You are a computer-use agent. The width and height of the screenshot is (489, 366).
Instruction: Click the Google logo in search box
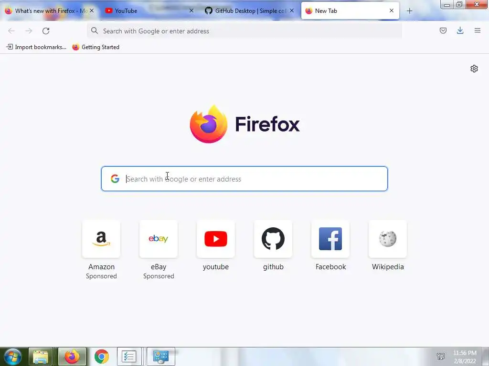[115, 179]
